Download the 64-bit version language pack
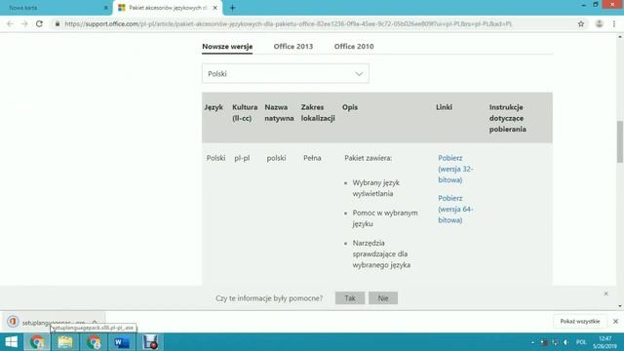The image size is (624, 351). 455,209
